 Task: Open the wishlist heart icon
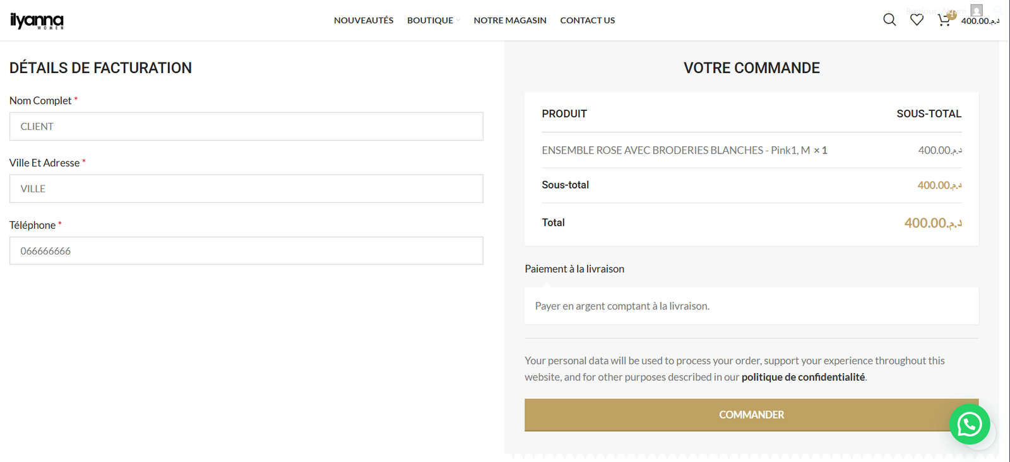pyautogui.click(x=917, y=20)
